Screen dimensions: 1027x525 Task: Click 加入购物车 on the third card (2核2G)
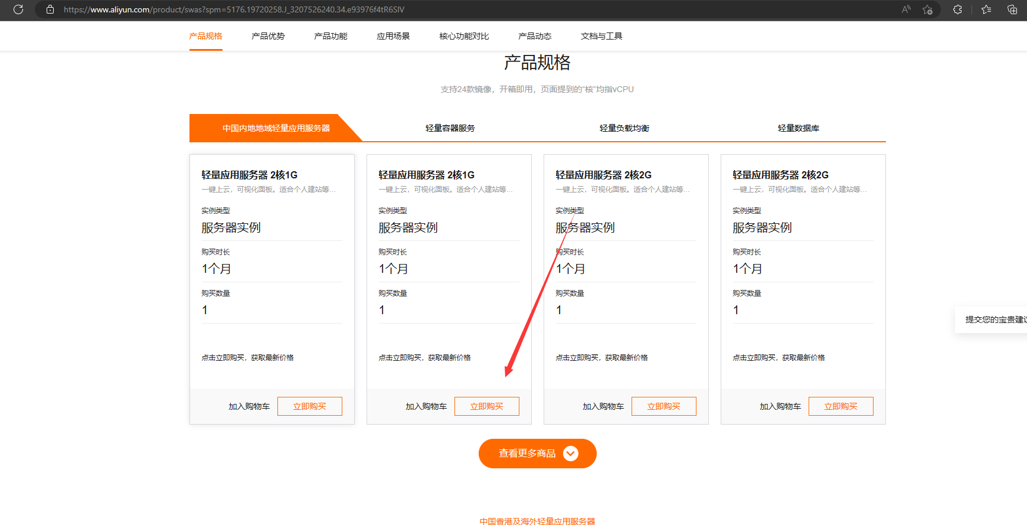tap(603, 406)
